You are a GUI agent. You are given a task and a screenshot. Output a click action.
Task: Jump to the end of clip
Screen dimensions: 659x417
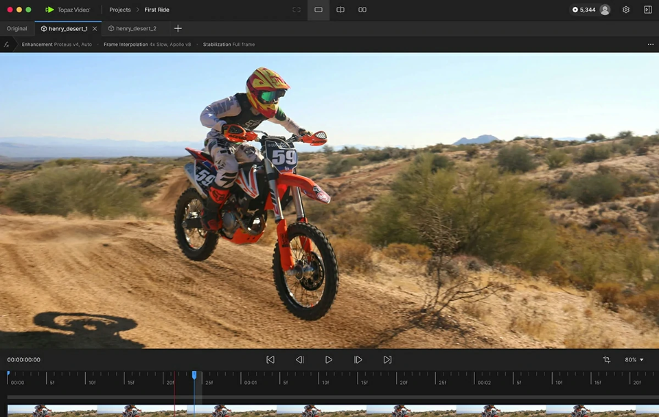388,360
